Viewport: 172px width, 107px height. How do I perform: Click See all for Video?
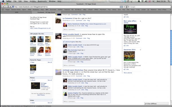point(50,103)
